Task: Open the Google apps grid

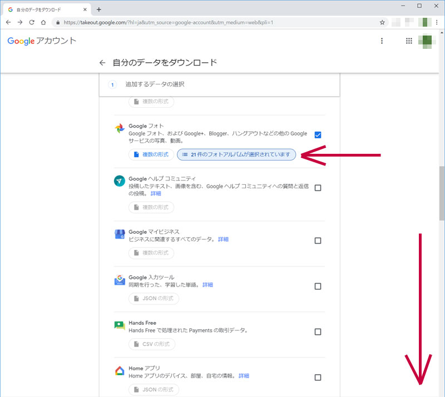Action: click(409, 41)
